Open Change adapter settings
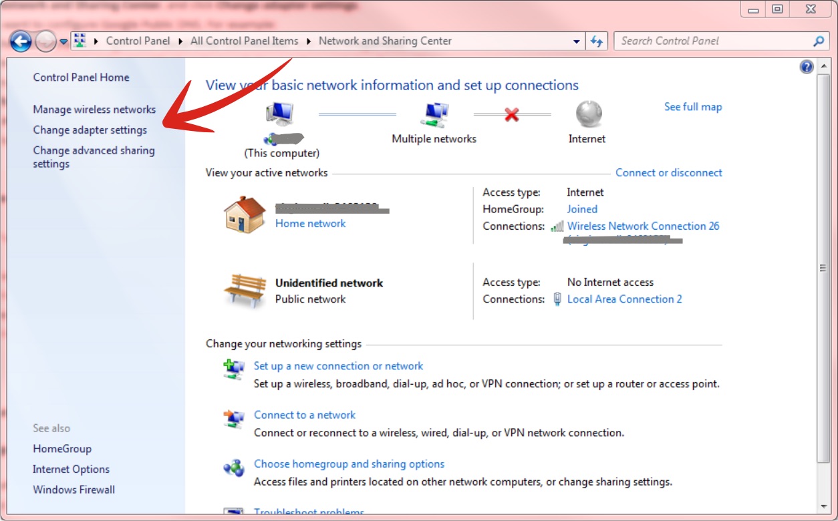The image size is (838, 521). point(90,130)
